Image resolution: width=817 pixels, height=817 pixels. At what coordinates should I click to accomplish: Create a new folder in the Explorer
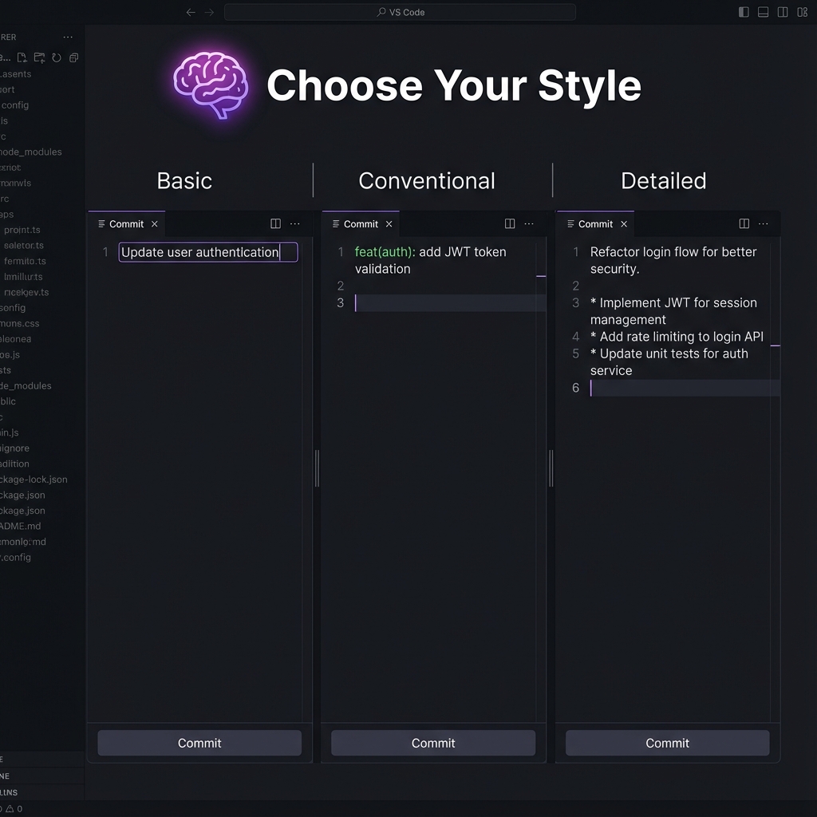click(39, 57)
